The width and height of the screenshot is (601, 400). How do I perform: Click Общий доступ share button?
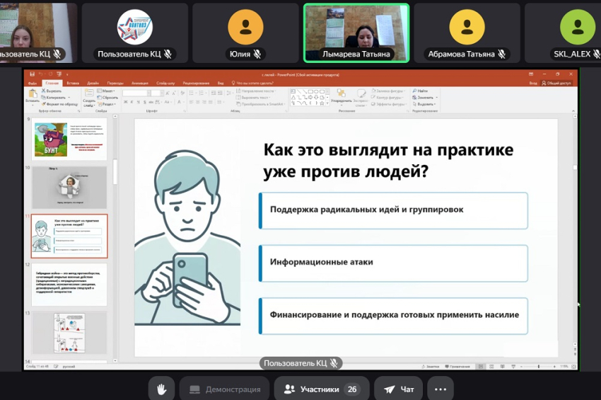pos(556,83)
